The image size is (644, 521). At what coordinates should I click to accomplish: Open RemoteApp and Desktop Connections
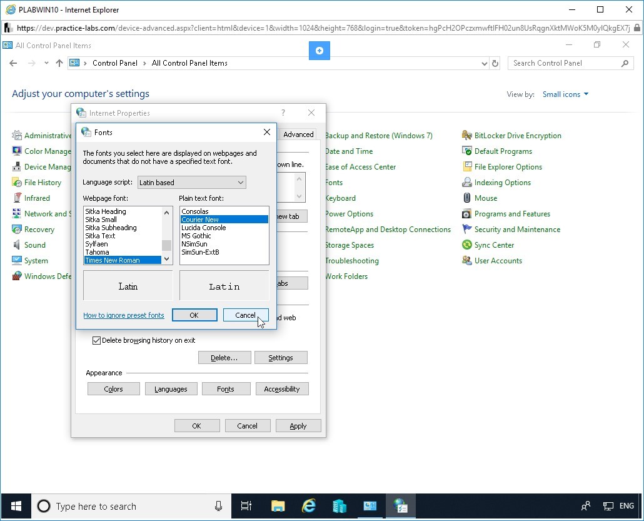(x=388, y=229)
